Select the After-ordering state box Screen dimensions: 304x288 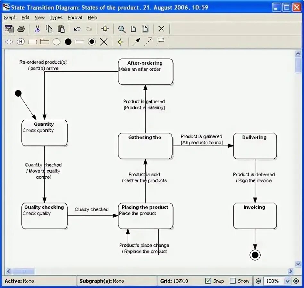coord(146,72)
